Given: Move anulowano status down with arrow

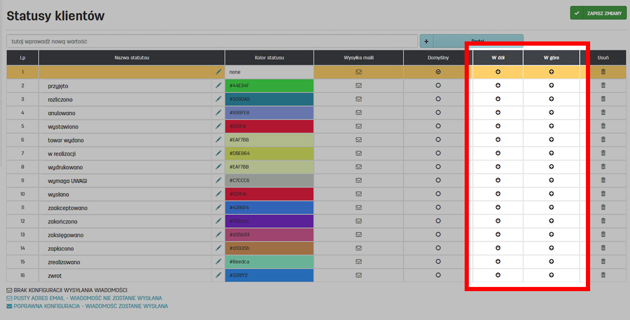Looking at the screenshot, I should pyautogui.click(x=498, y=112).
